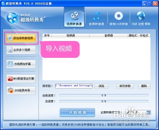The height and width of the screenshot is (130, 159).
Task: Click the globe icon
Action: click(141, 16)
